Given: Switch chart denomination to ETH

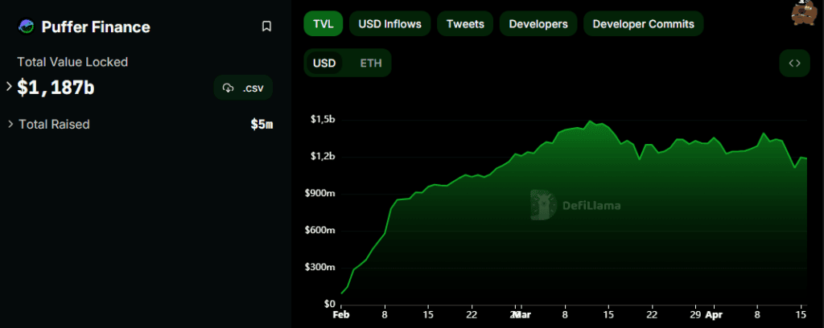Looking at the screenshot, I should tap(371, 64).
